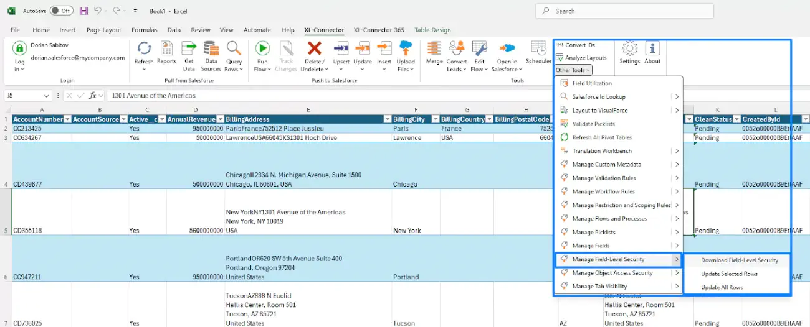Open the Reports icon
This screenshot has width=810, height=327.
click(x=166, y=48)
